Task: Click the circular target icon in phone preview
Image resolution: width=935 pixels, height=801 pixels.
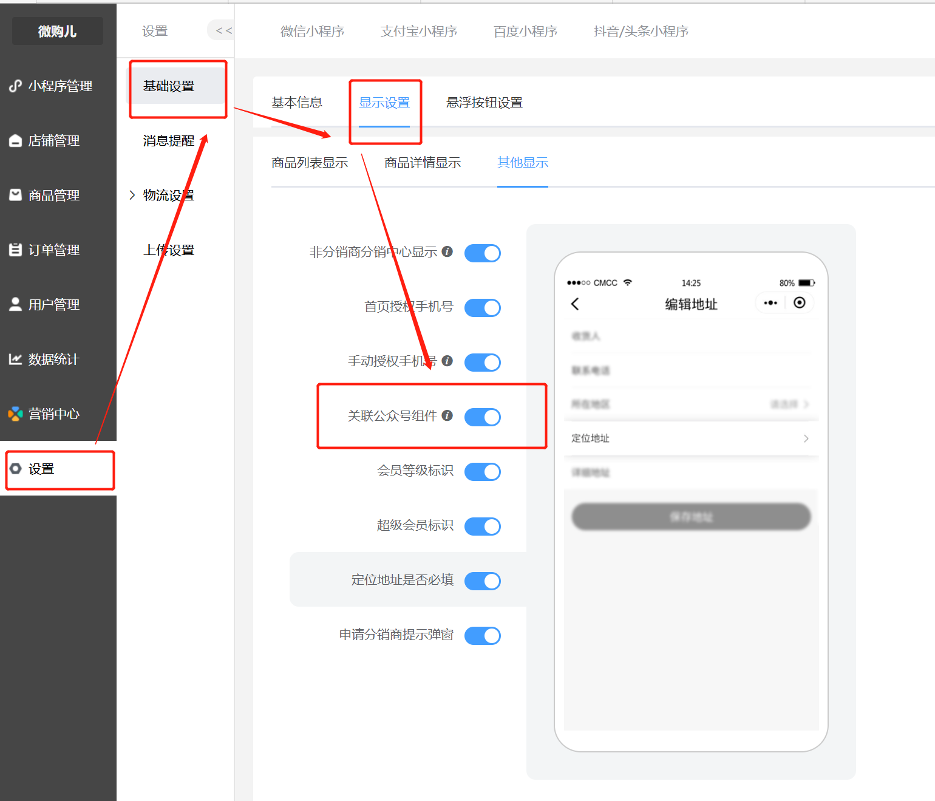Action: [800, 302]
